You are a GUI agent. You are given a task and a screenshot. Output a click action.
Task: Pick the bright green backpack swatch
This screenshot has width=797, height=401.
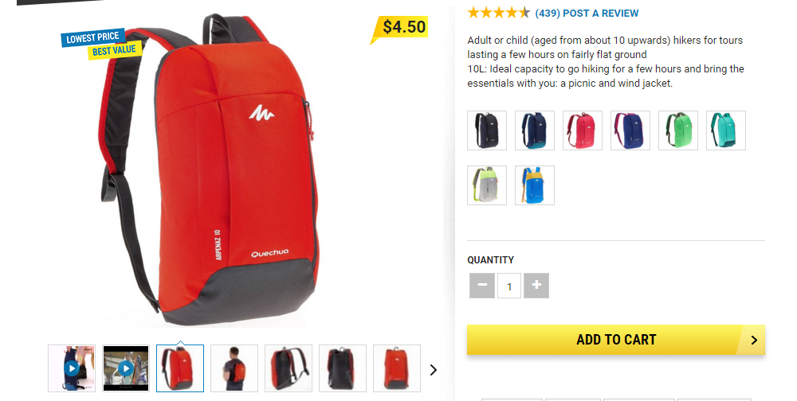point(678,130)
